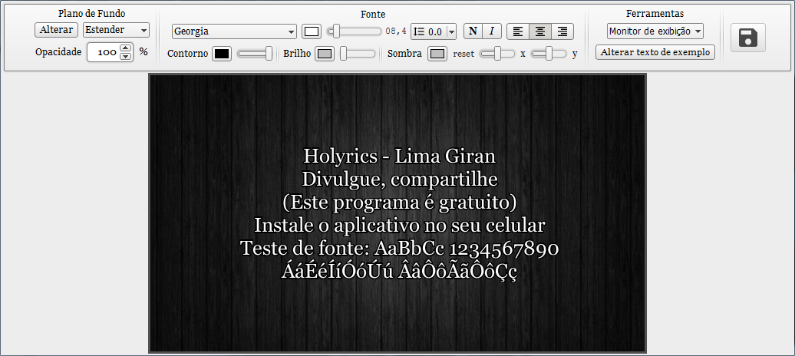This screenshot has height=356, width=795.
Task: Click Alterar texto de exemplo button
Action: pos(655,52)
